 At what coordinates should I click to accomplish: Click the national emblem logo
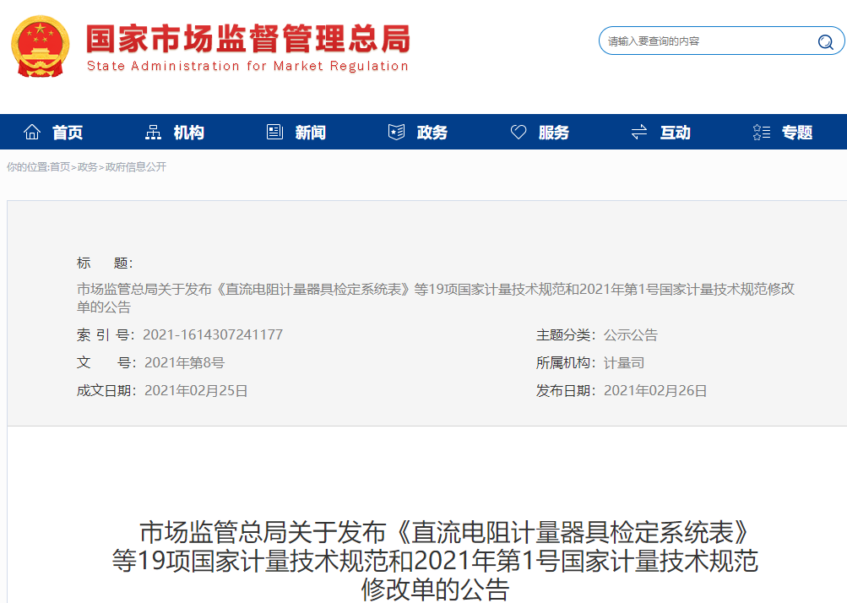tap(41, 46)
